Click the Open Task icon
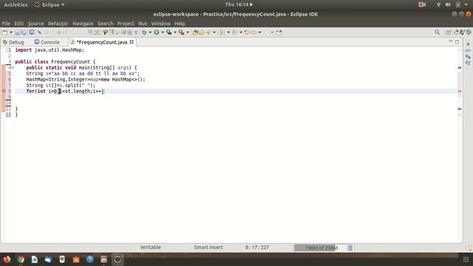This screenshot has width=473, height=266. (202, 33)
